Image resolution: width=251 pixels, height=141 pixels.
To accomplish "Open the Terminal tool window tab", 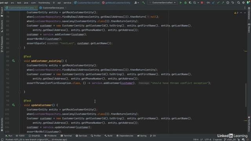I will point(66,136).
